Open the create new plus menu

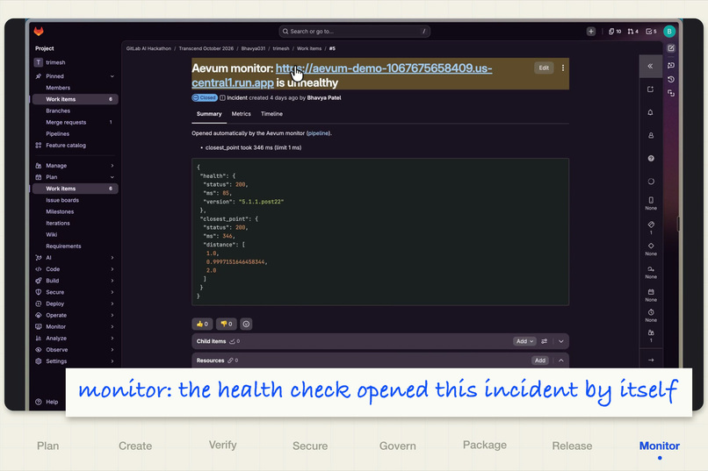pyautogui.click(x=590, y=31)
